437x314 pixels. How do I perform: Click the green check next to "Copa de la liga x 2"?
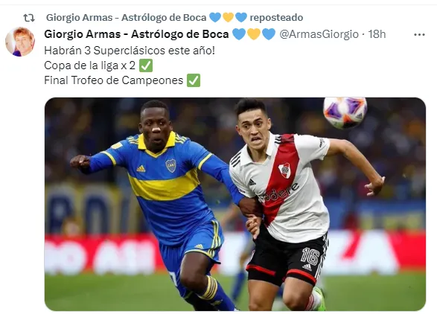(x=146, y=65)
